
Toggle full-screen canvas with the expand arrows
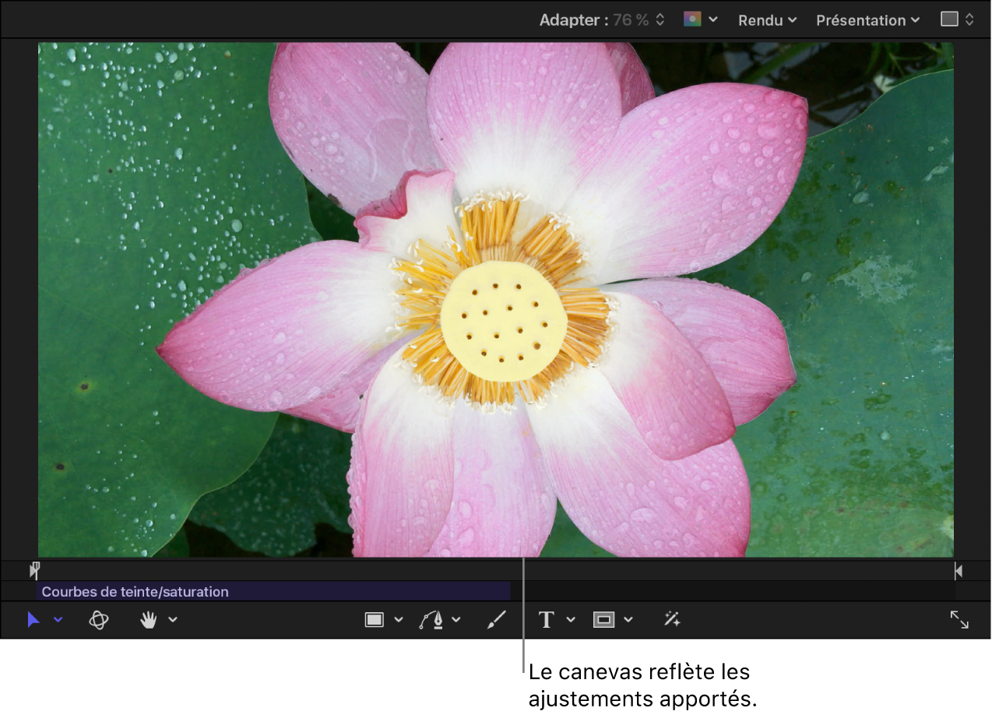click(959, 620)
